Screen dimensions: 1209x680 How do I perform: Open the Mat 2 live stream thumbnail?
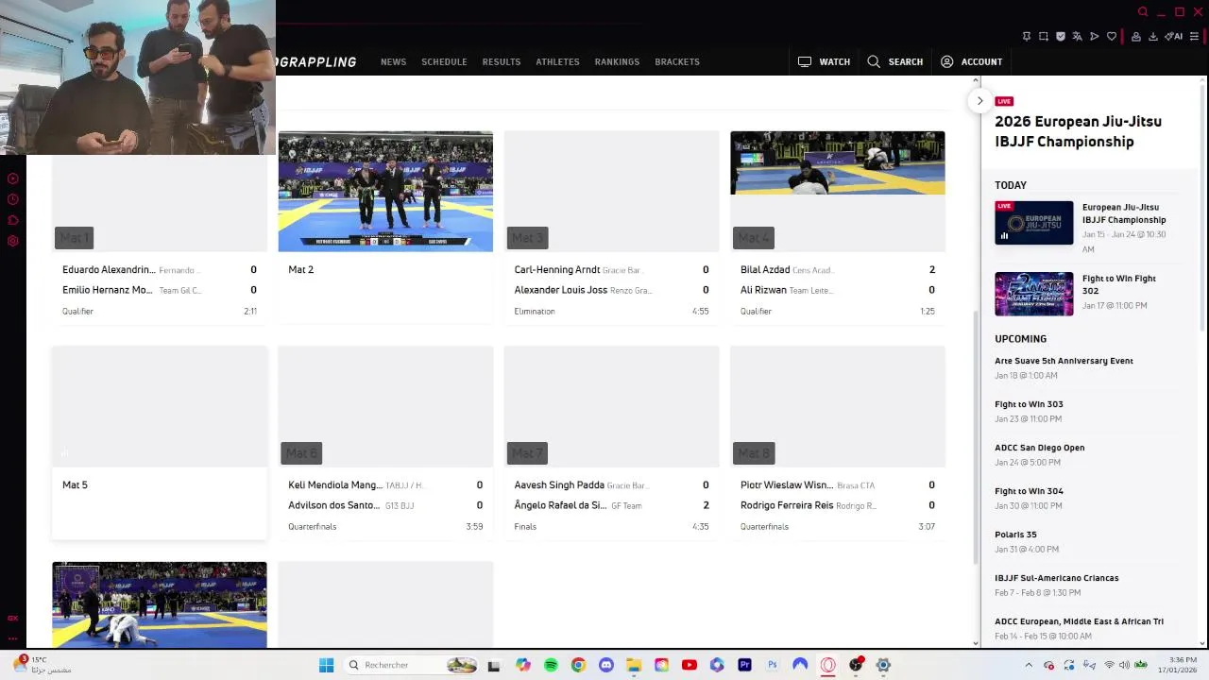click(x=385, y=191)
